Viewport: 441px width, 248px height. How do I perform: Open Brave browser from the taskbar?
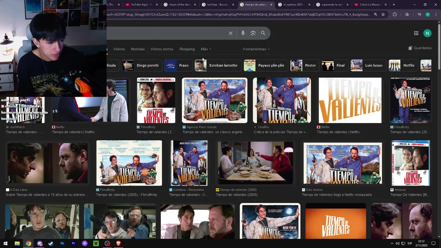tap(119, 244)
